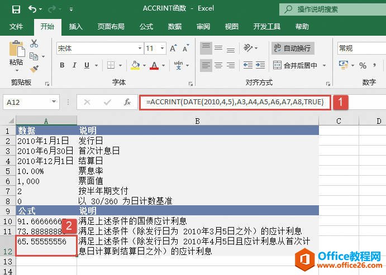Toggle Underline formatting

point(87,65)
